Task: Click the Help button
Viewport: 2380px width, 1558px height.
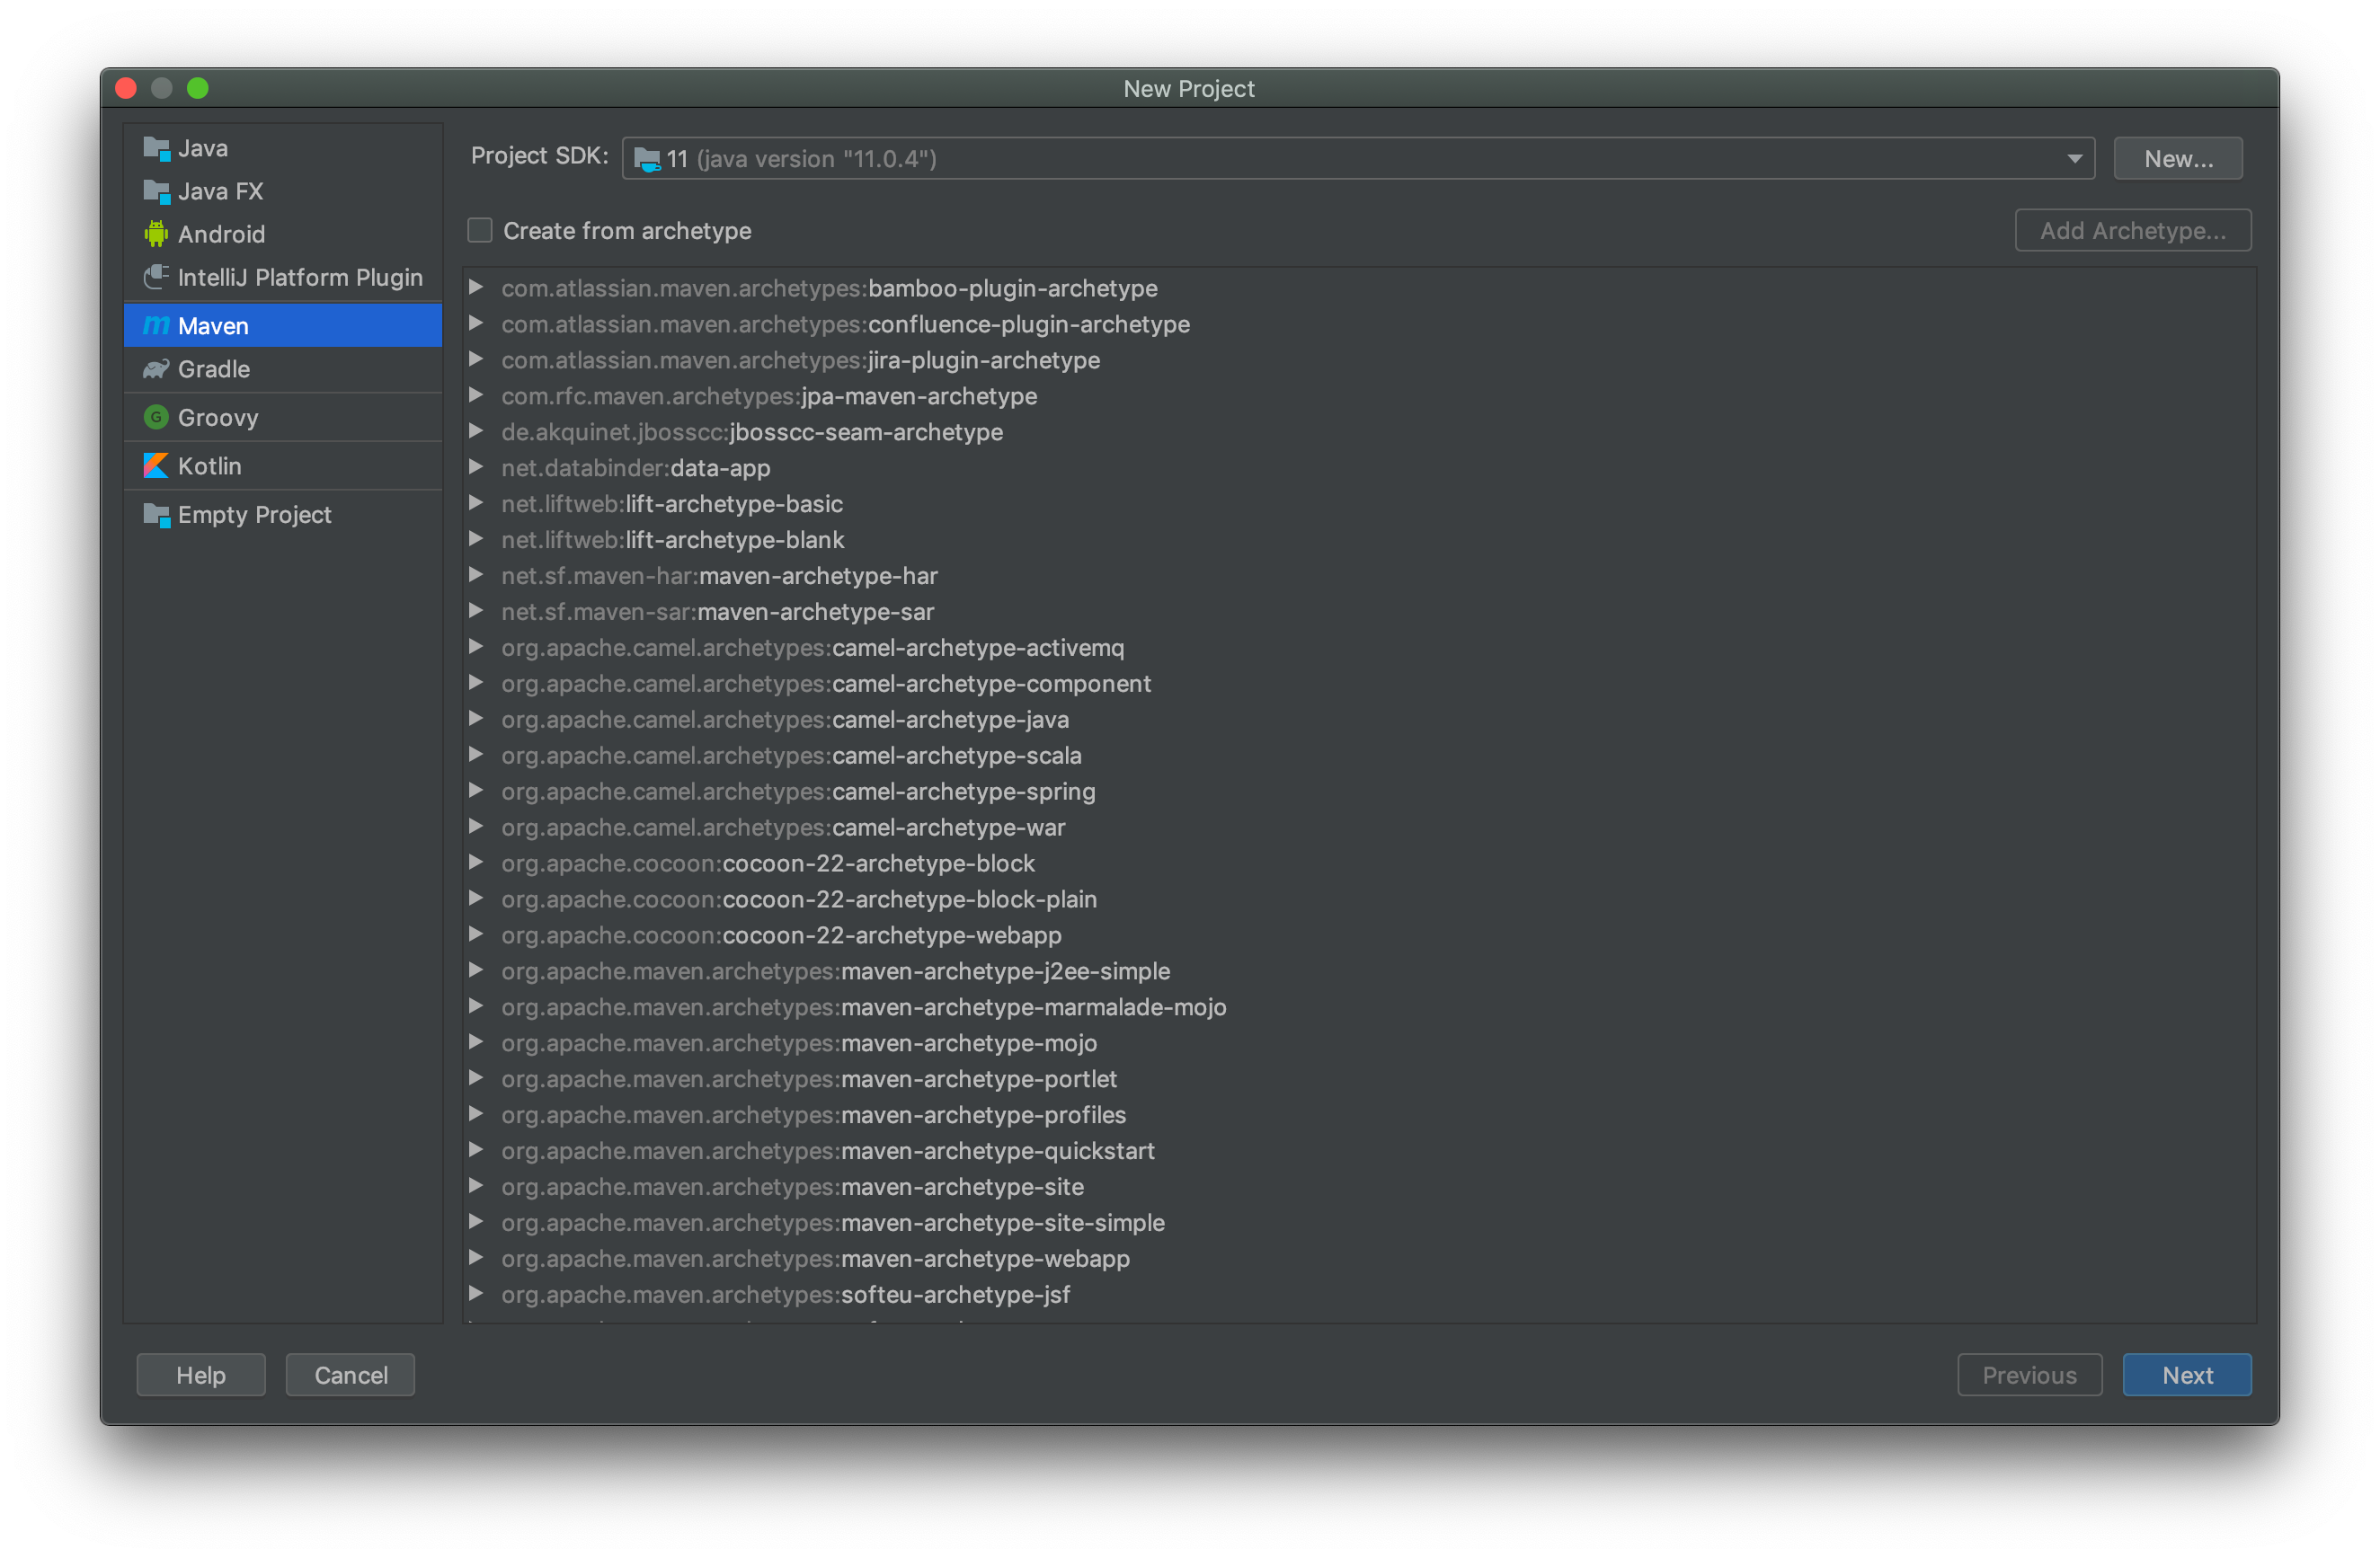Action: click(200, 1374)
